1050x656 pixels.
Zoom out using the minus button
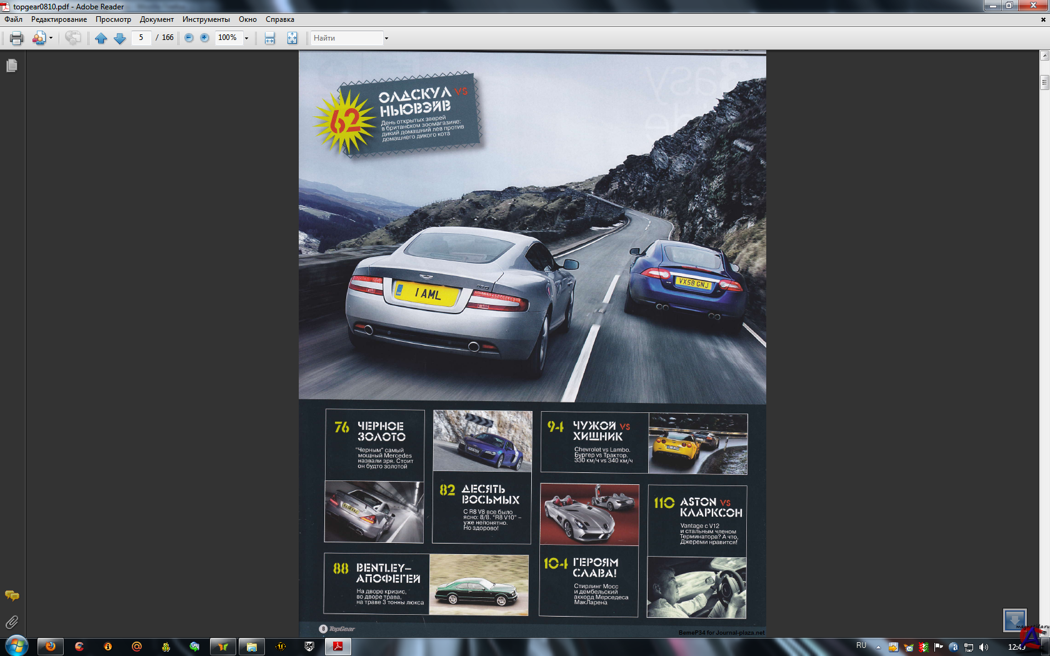click(x=189, y=38)
